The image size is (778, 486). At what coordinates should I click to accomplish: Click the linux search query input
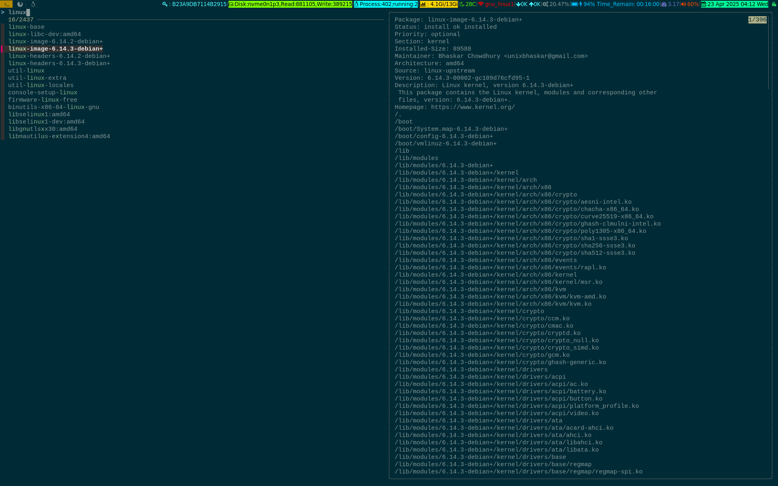point(18,13)
